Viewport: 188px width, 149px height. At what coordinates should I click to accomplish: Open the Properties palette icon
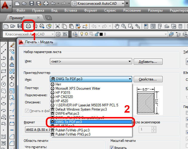pos(146,26)
